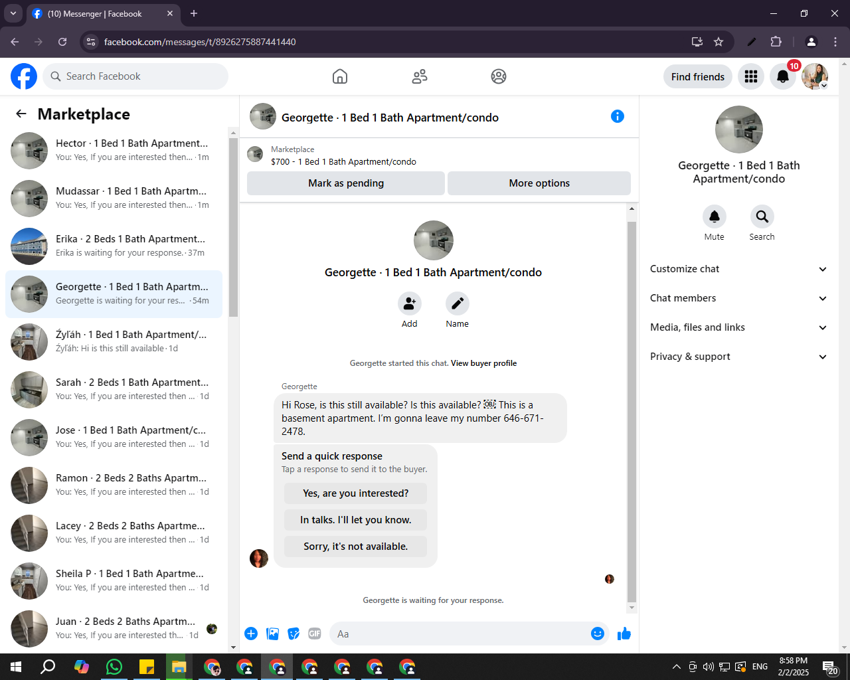850x680 pixels.
Task: Click More options button
Action: point(539,183)
